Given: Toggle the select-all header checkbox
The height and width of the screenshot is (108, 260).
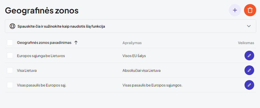Looking at the screenshot, I should coord(10,43).
